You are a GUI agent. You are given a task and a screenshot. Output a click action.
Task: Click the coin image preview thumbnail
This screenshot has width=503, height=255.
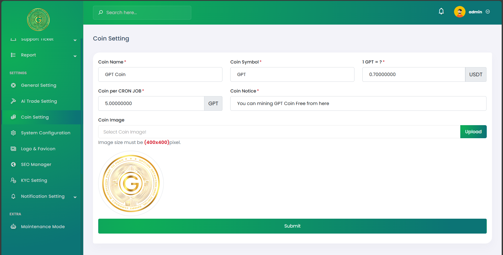coord(131,183)
